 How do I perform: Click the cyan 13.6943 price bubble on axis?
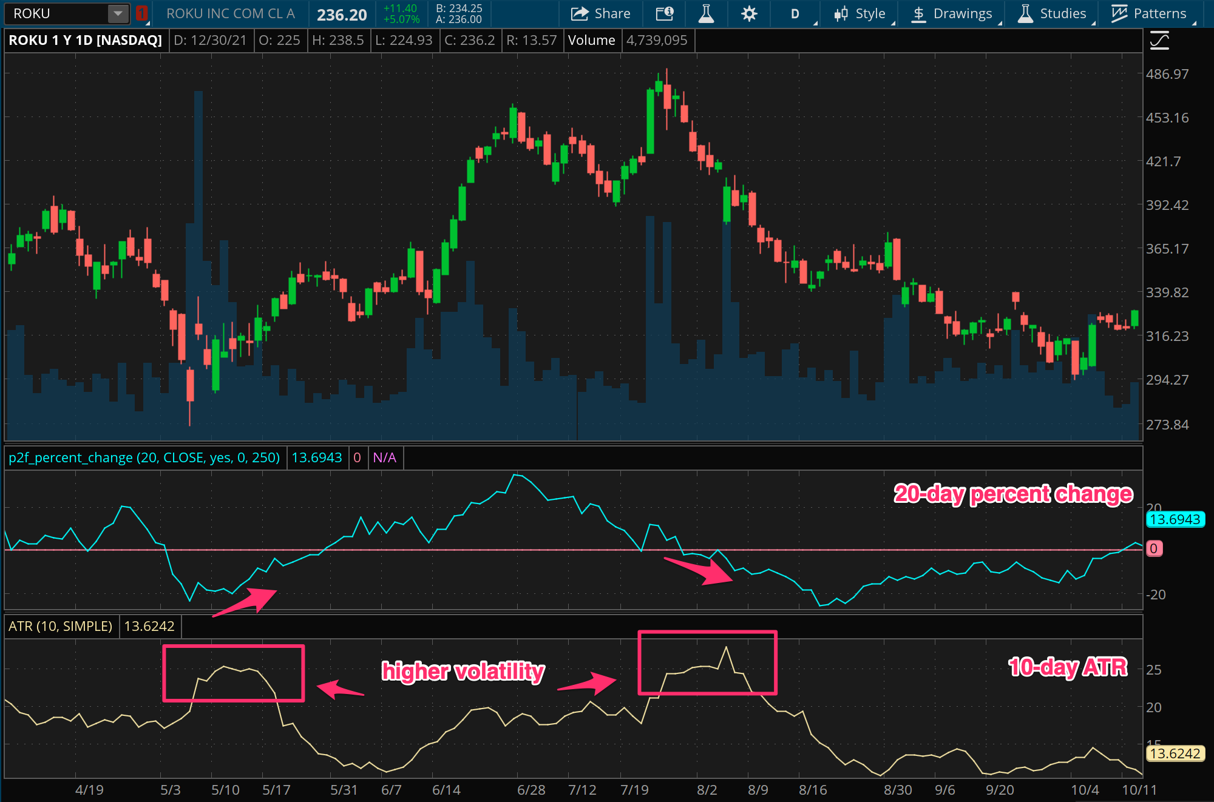coord(1175,519)
